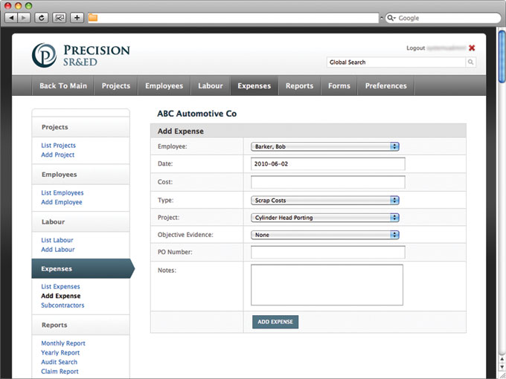Open List Employees in sidebar
This screenshot has height=379, width=506.
(x=63, y=192)
